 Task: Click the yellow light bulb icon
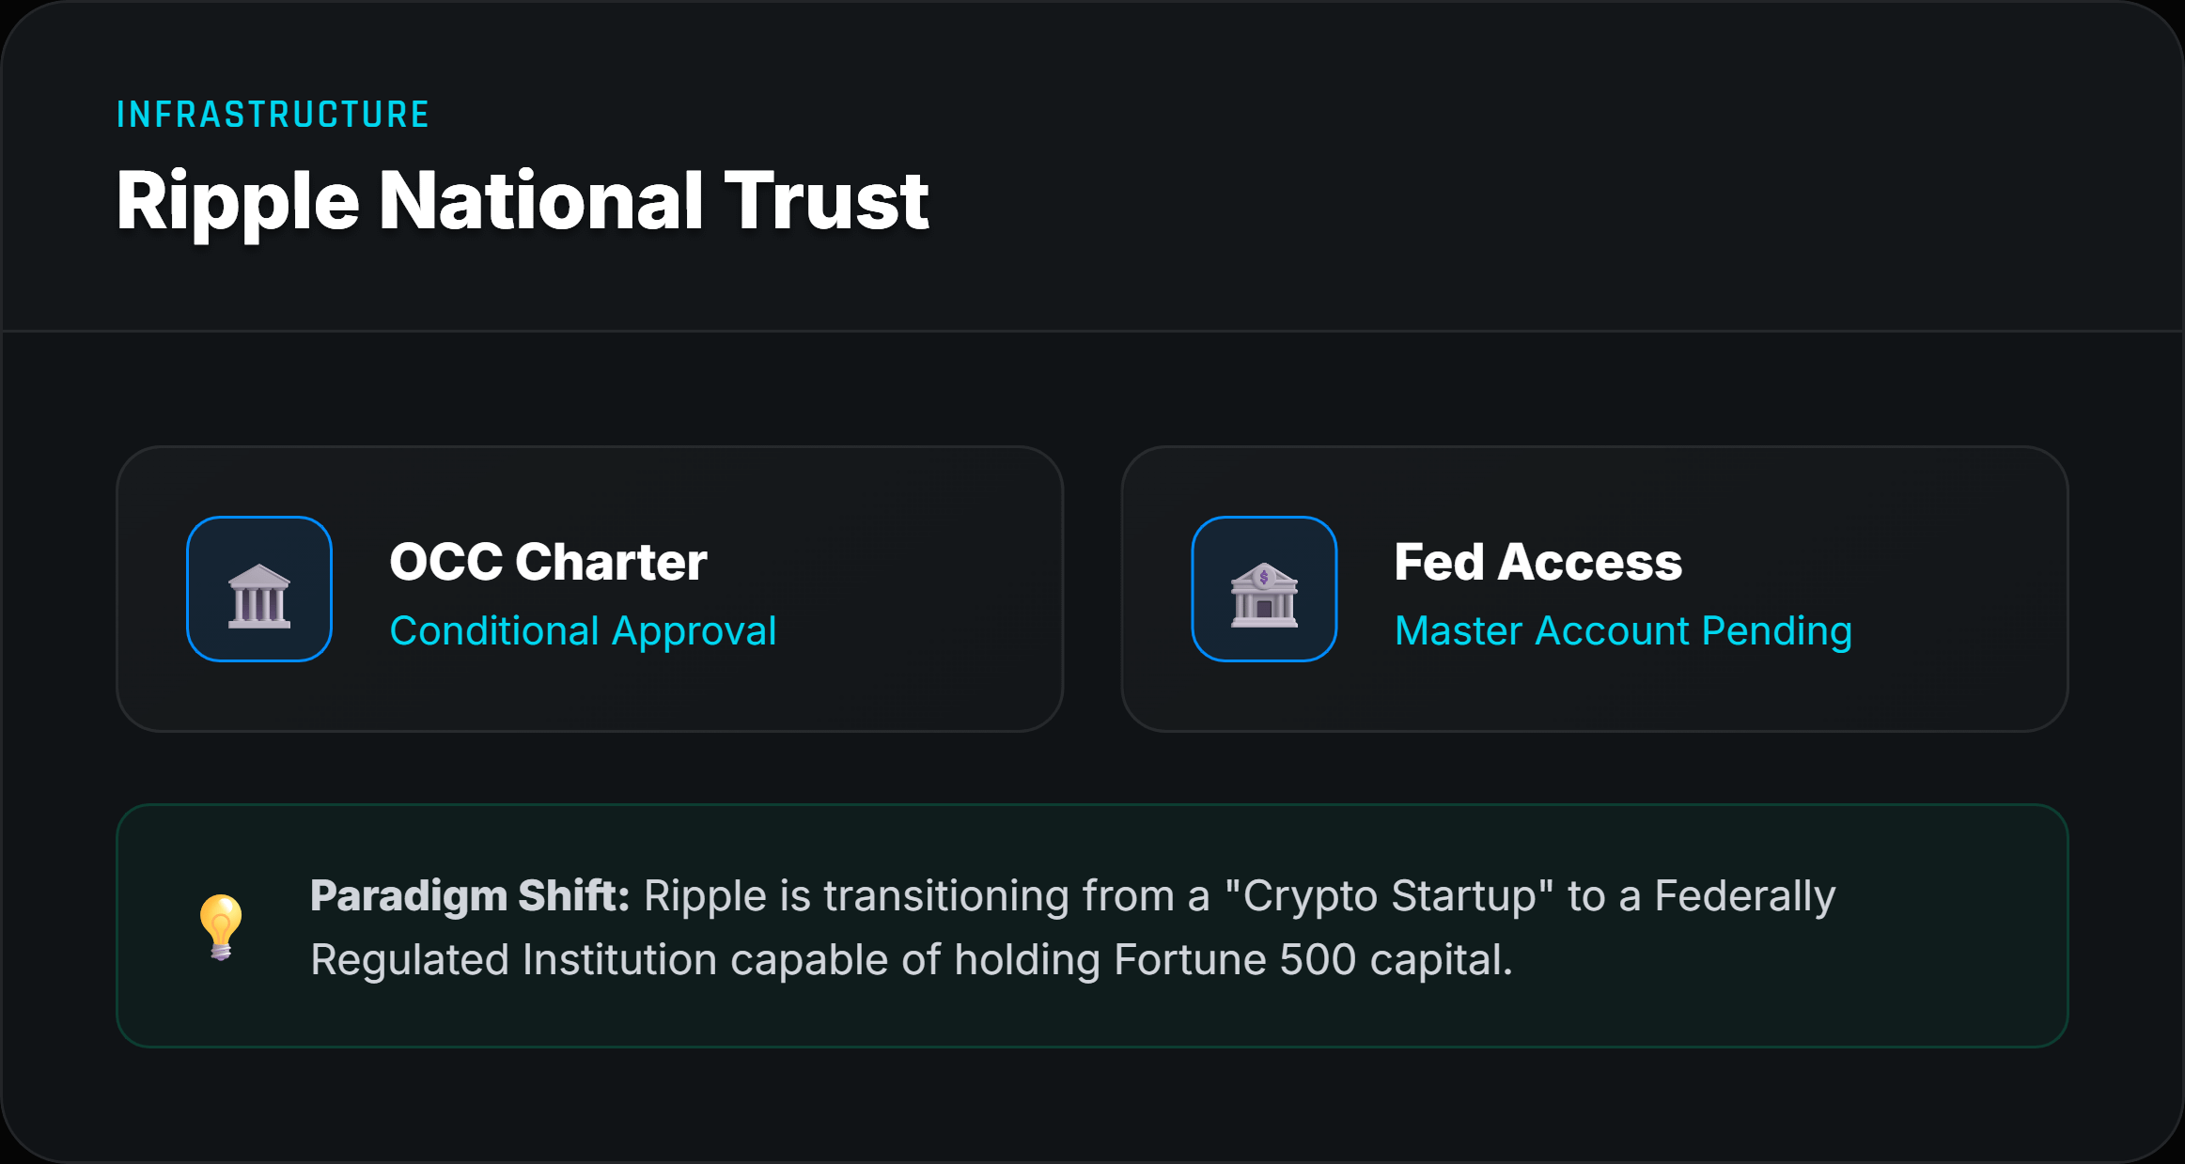[x=221, y=926]
